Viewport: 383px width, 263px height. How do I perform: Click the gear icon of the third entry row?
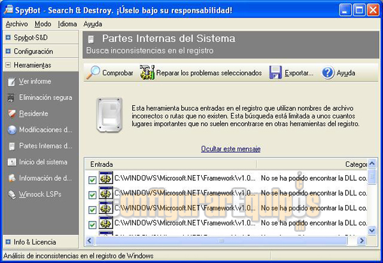tap(105, 208)
